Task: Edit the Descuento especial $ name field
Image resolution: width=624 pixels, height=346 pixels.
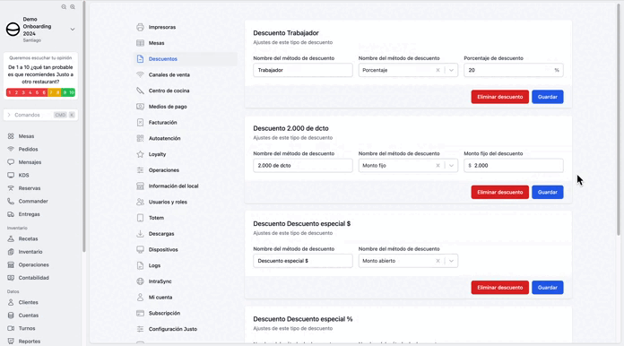Action: pyautogui.click(x=303, y=261)
